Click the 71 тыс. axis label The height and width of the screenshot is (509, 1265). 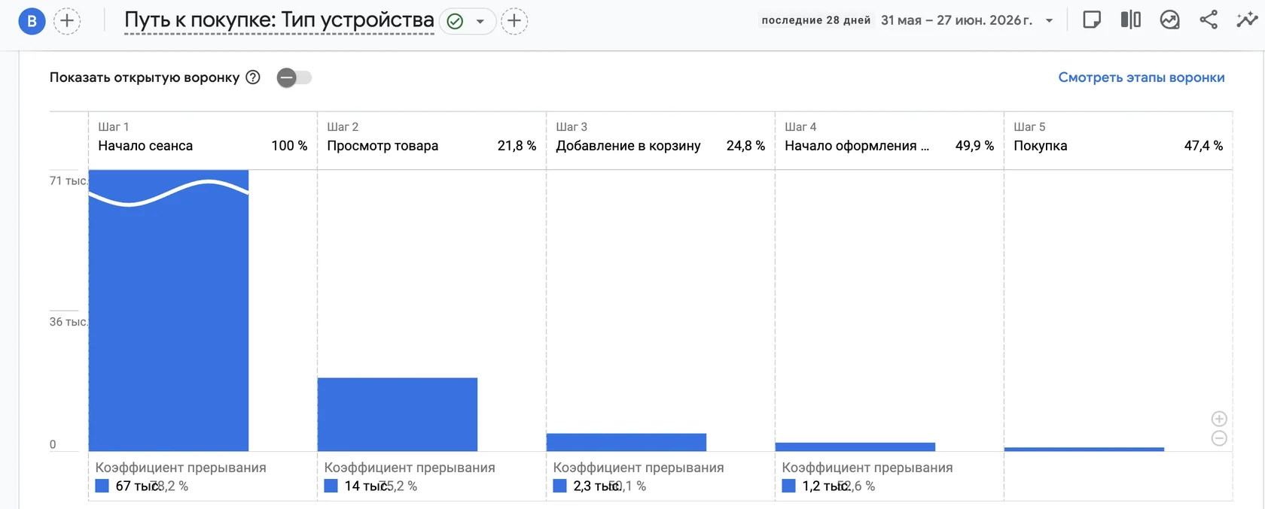tap(69, 180)
